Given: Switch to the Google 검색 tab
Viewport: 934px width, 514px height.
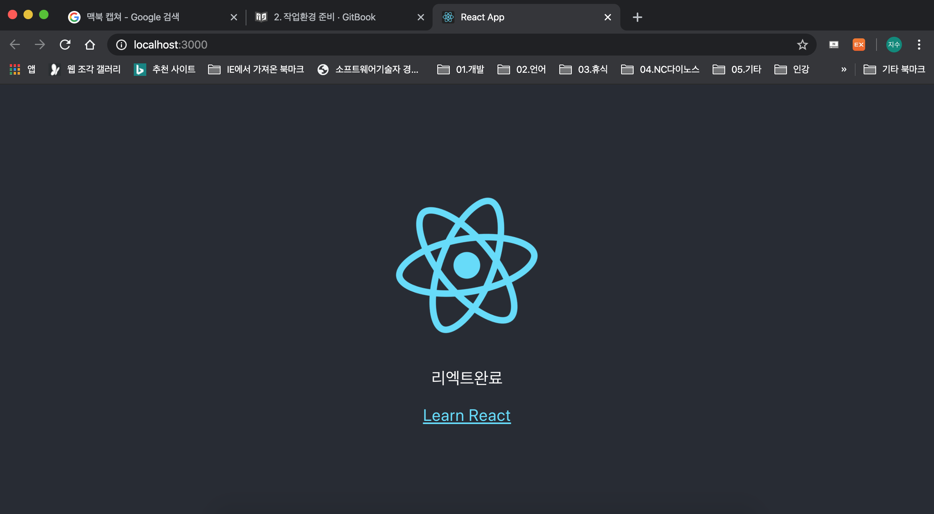Looking at the screenshot, I should (133, 17).
